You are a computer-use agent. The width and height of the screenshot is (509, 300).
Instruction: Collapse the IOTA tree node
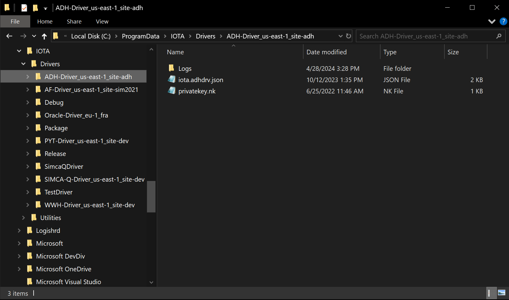click(19, 51)
